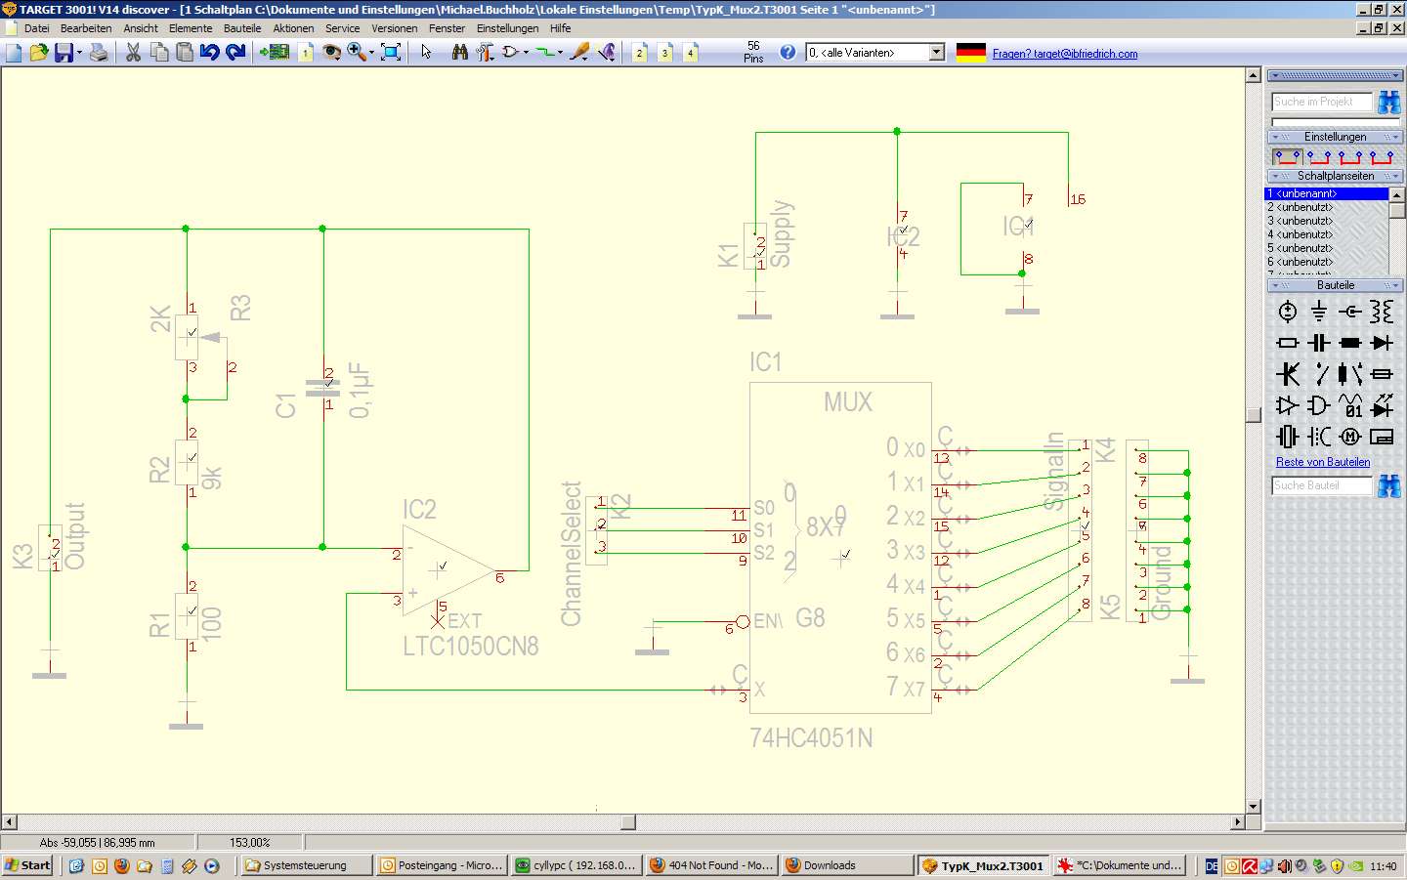Image resolution: width=1407 pixels, height=880 pixels.
Task: Insert a motor symbol from Bauteile
Action: click(1350, 437)
